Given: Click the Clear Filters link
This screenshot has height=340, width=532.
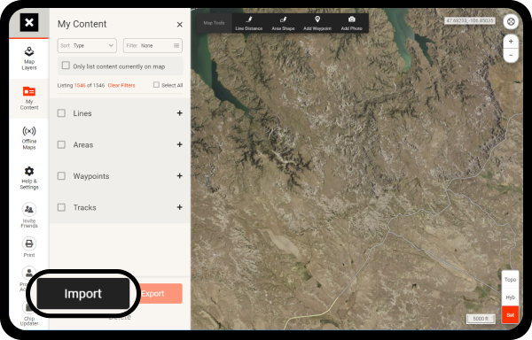Looking at the screenshot, I should [x=121, y=85].
